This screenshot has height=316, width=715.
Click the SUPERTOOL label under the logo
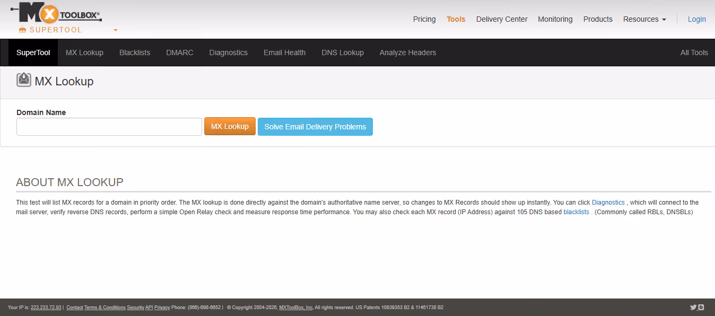click(56, 30)
